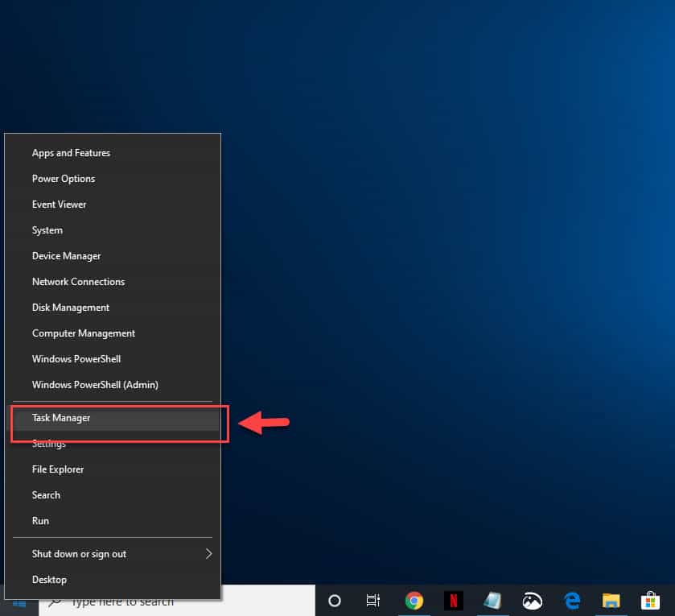The height and width of the screenshot is (616, 675).
Task: Open the notepad-style app on the taskbar
Action: [x=492, y=601]
